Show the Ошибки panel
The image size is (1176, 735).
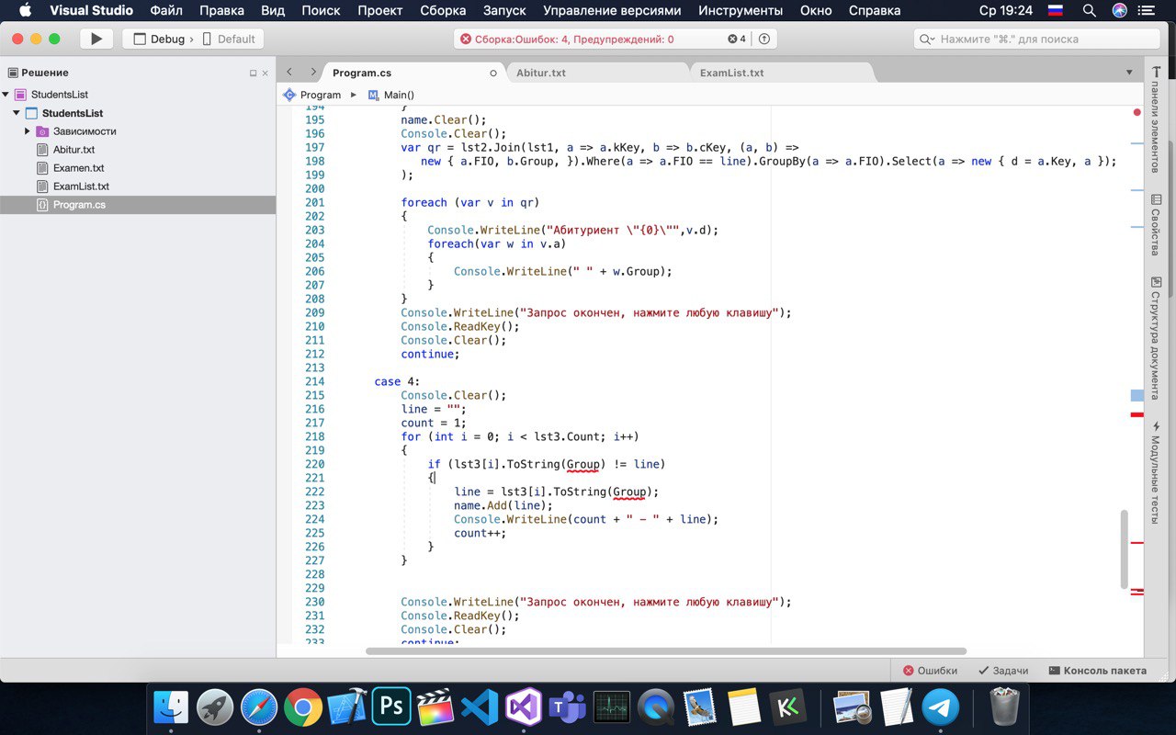(930, 671)
